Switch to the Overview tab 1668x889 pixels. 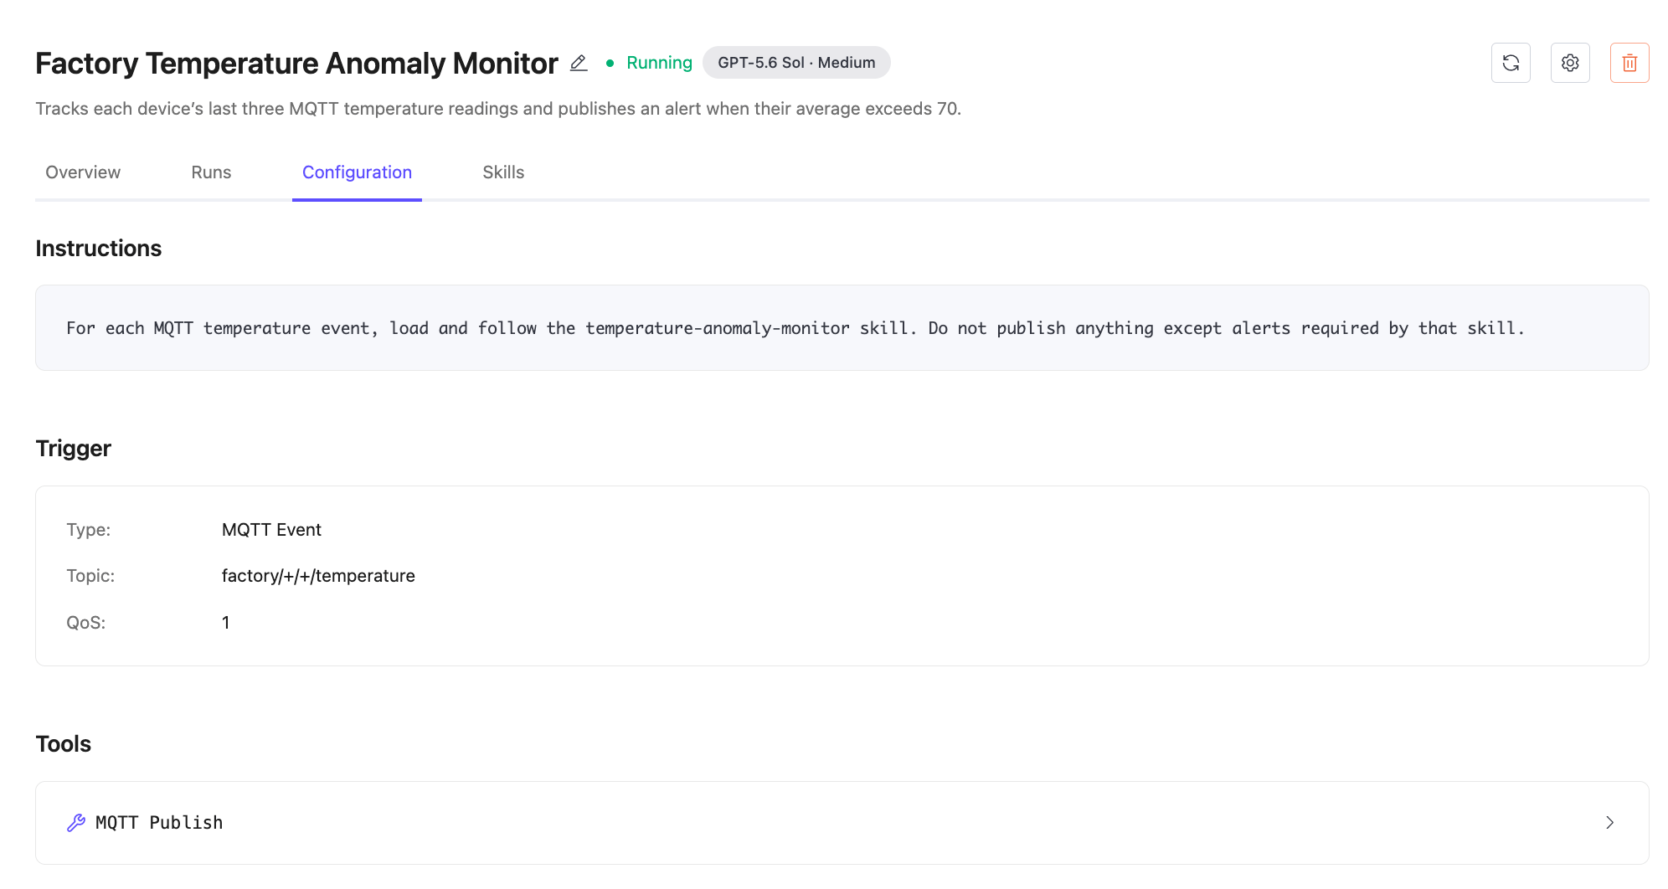pos(83,172)
